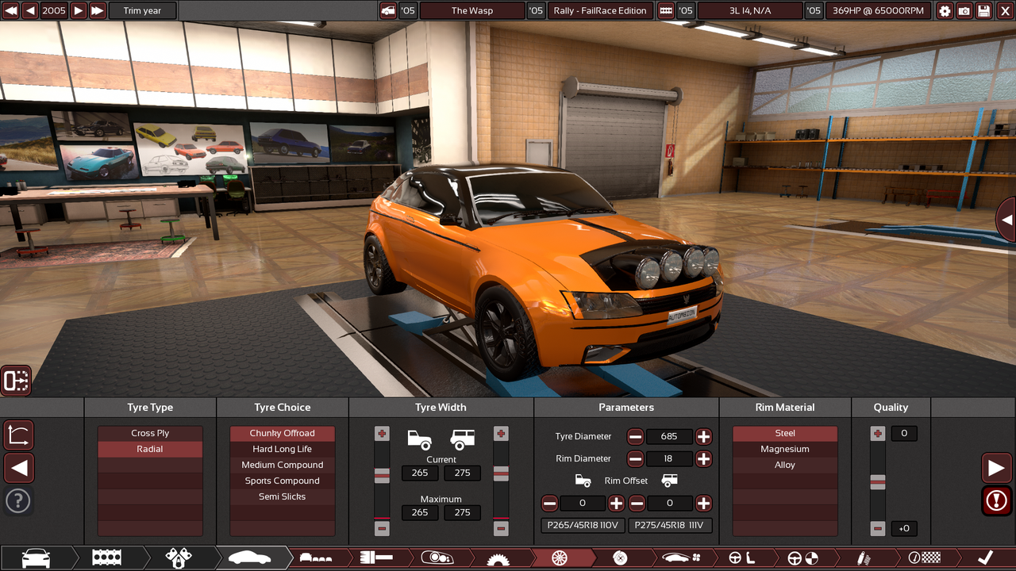
Task: Open the drivetrain gear tab
Action: pyautogui.click(x=498, y=559)
